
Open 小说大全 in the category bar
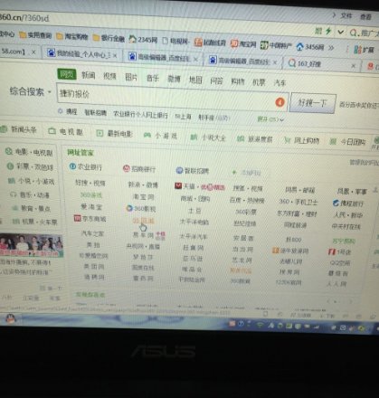pos(208,137)
